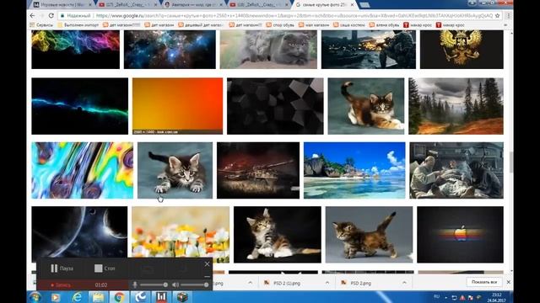
Task: Select the самые крутые фото Google tab
Action: [x=324, y=5]
